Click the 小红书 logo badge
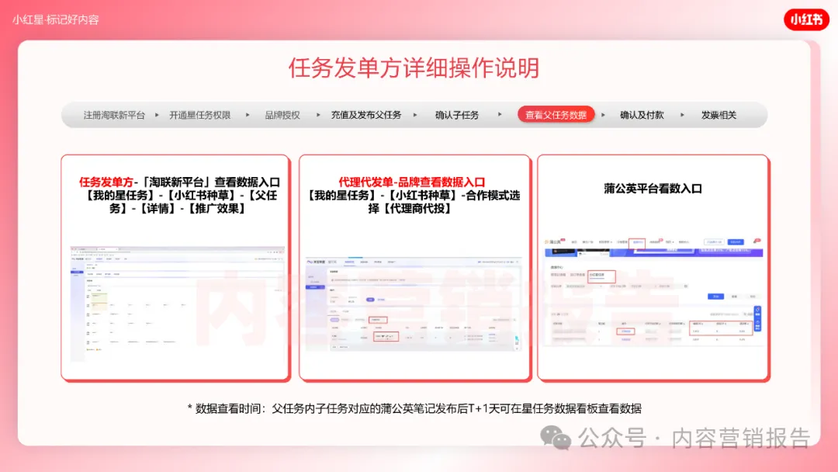 (x=806, y=19)
